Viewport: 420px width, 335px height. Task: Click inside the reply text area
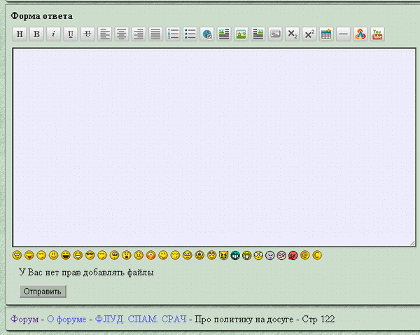[x=213, y=147]
